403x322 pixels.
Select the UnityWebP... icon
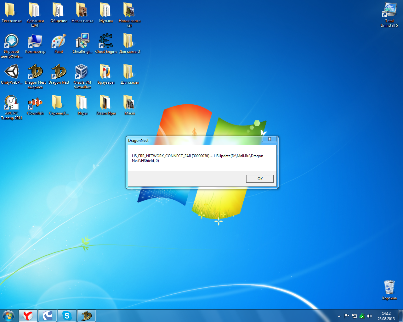click(x=11, y=74)
